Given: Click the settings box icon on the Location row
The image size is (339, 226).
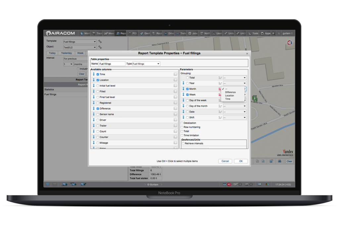Looking at the screenshot, I should [x=175, y=80].
